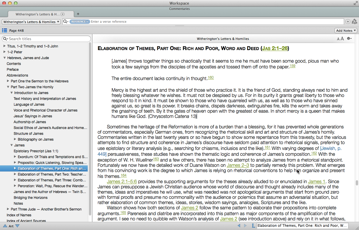Go back with the left history arrow
359x230 pixels.
pos(239,226)
